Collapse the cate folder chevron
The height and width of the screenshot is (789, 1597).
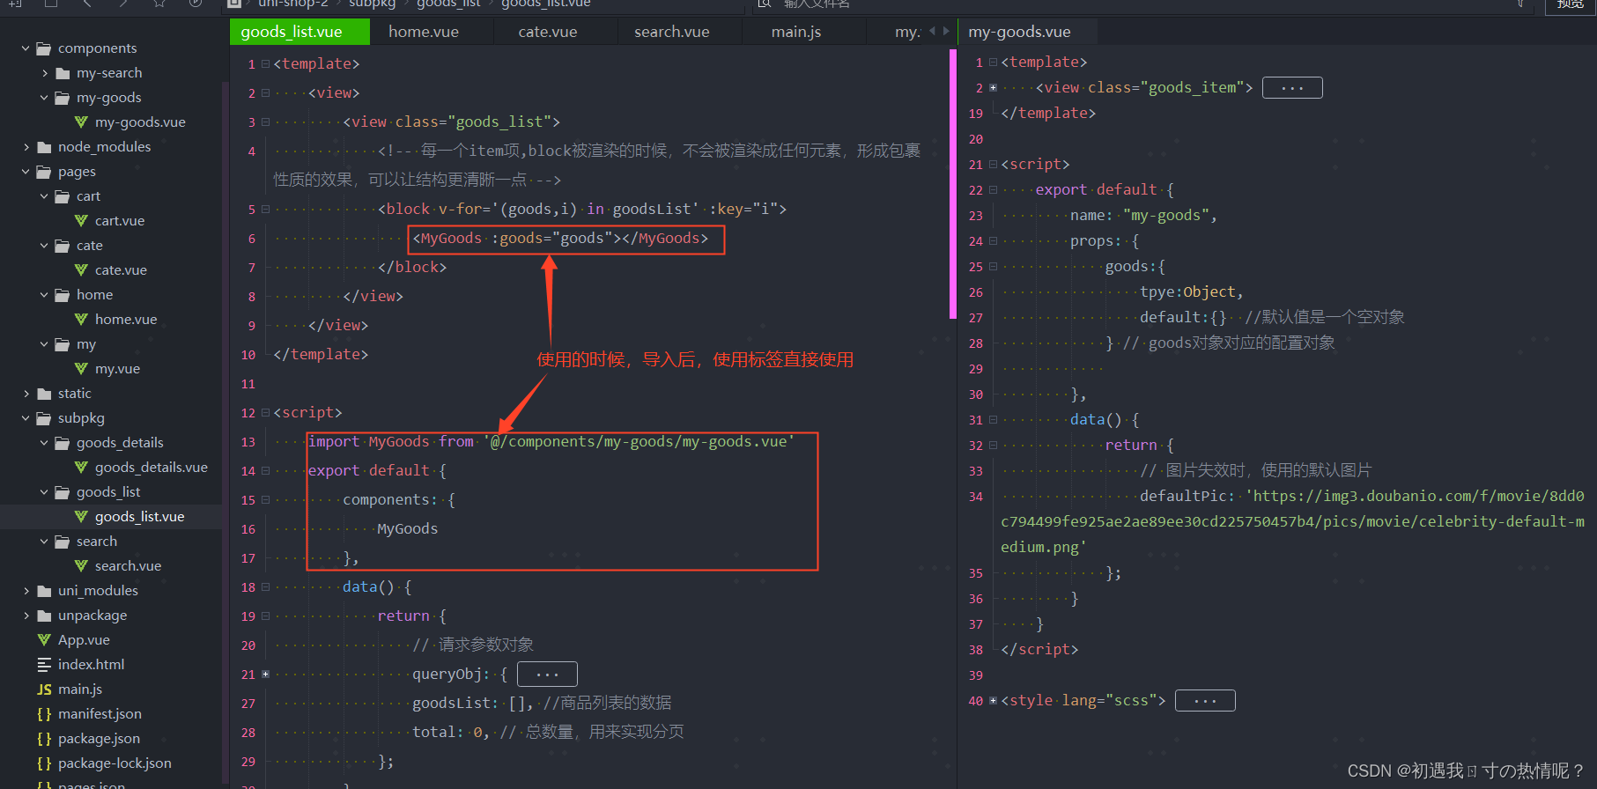tap(44, 246)
